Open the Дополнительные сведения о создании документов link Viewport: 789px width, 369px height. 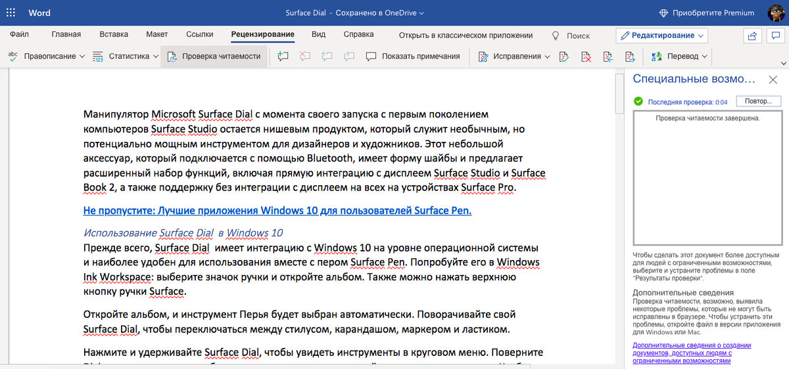[692, 353]
